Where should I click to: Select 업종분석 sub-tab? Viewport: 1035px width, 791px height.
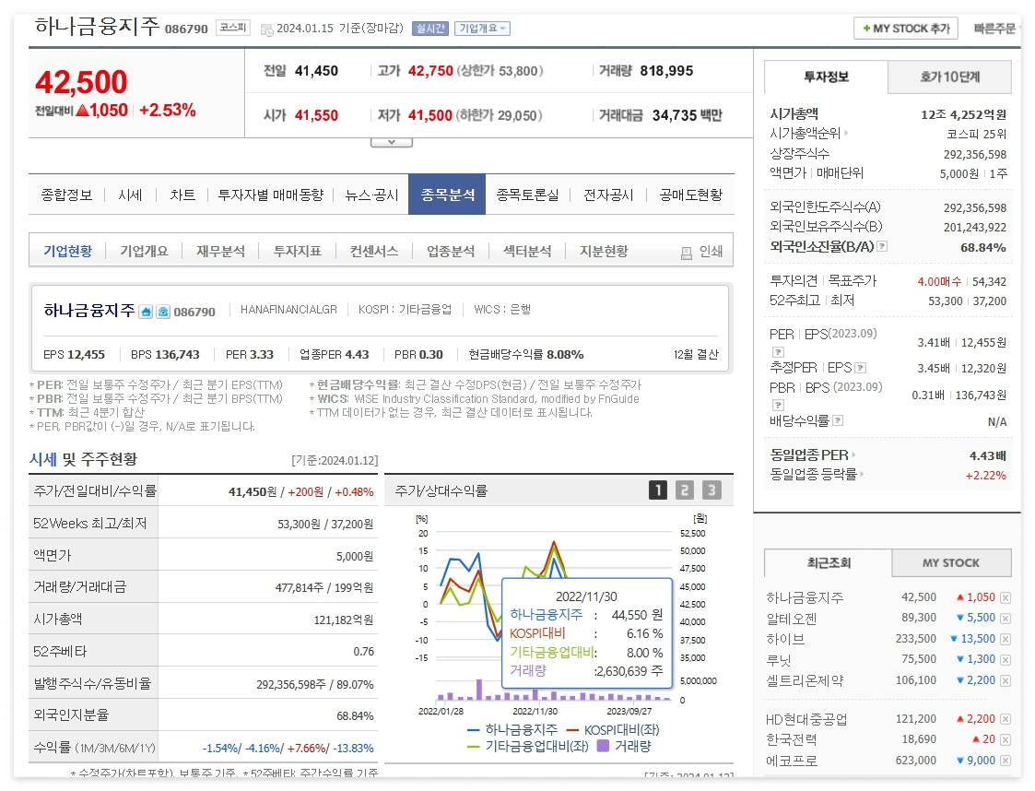point(450,252)
